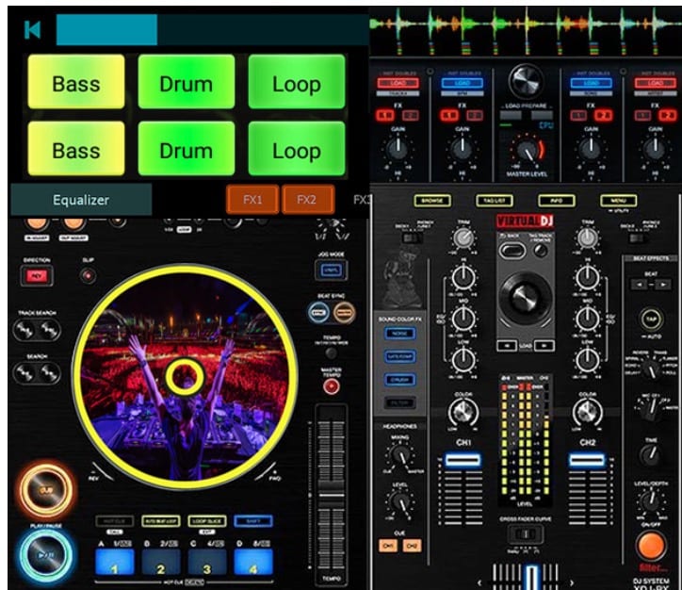The image size is (682, 590).
Task: Click the Track Search forward icon
Action: [49, 330]
